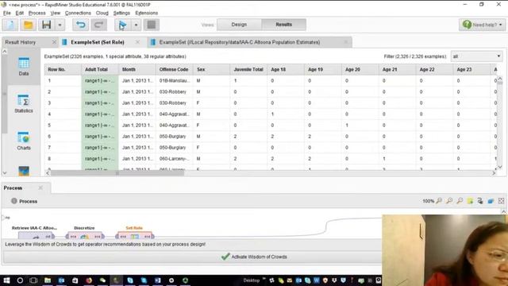Screen dimensions: 508x286
Task: Close the Process panel tab
Action: [40, 188]
